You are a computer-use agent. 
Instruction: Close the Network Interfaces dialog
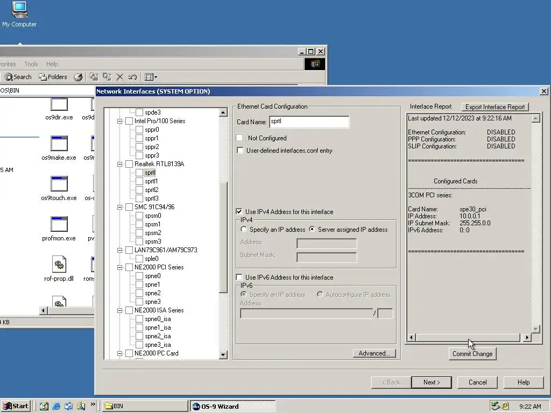543,91
